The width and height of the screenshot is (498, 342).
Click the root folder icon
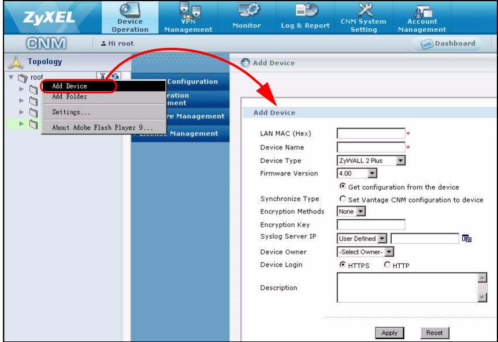tap(23, 78)
